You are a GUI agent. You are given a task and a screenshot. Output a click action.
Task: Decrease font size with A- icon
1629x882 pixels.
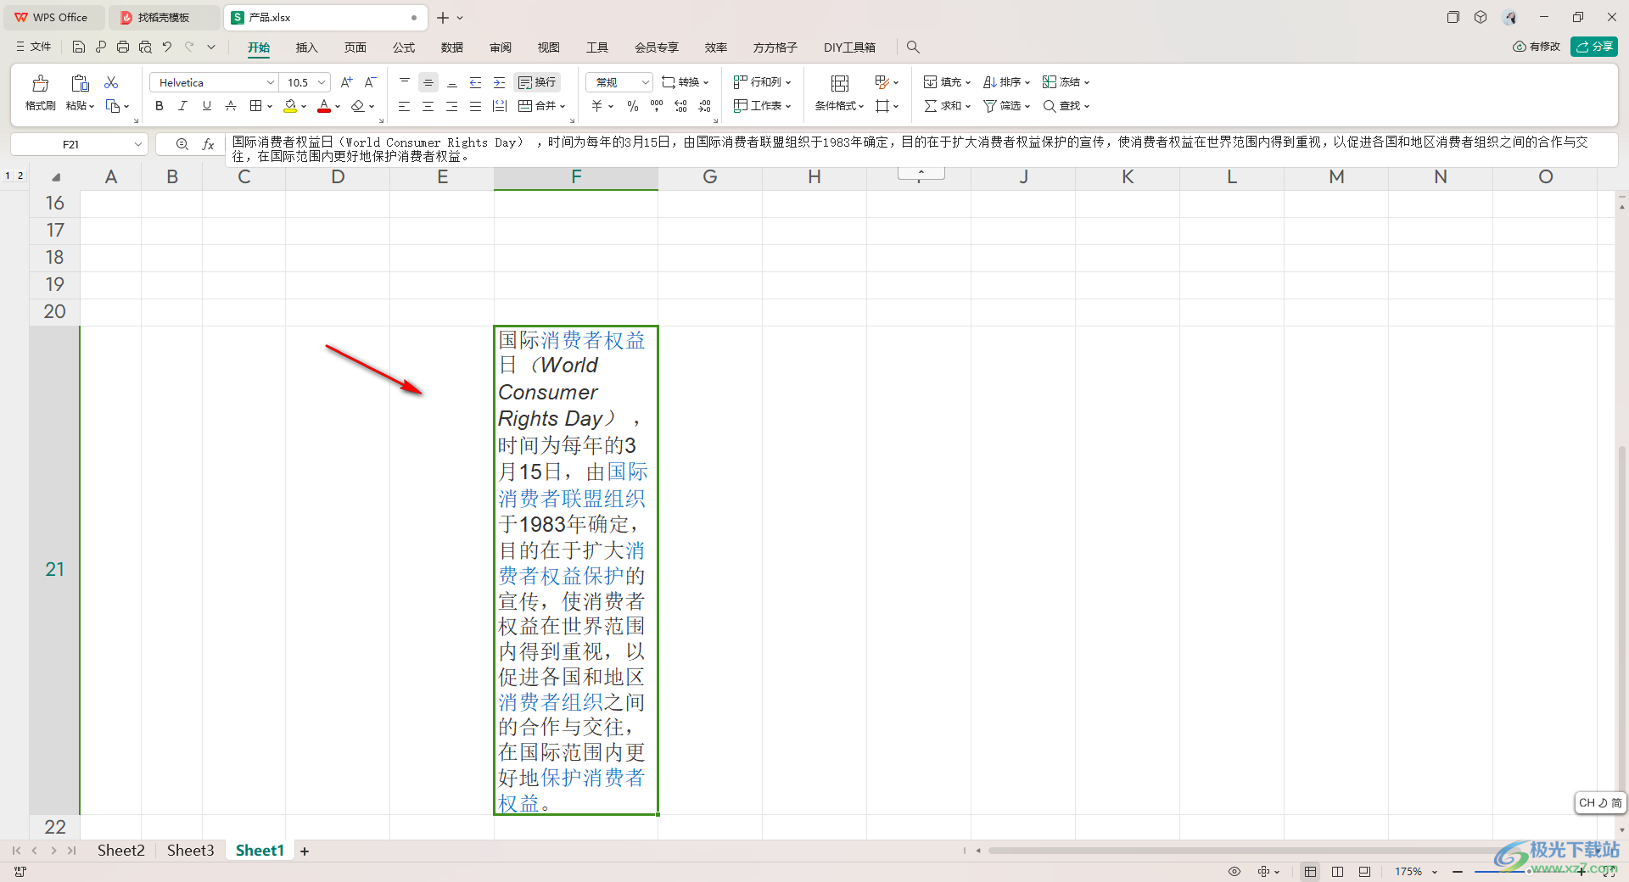pyautogui.click(x=370, y=82)
